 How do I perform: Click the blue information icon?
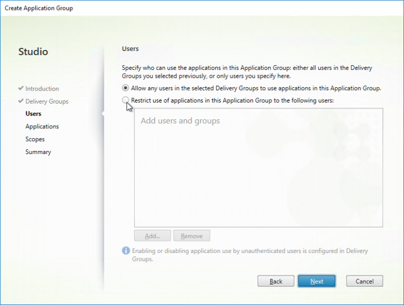126,251
